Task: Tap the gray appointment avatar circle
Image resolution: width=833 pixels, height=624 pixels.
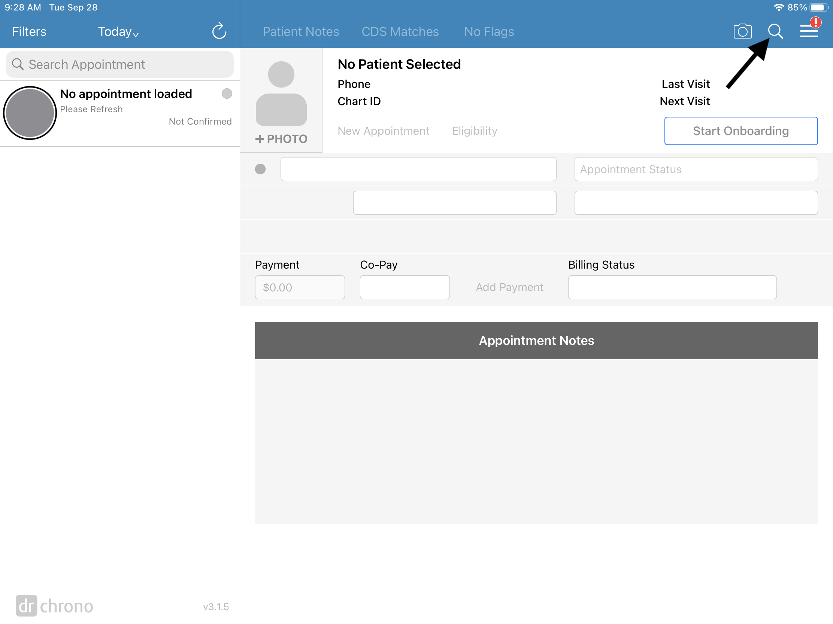Action: tap(30, 113)
